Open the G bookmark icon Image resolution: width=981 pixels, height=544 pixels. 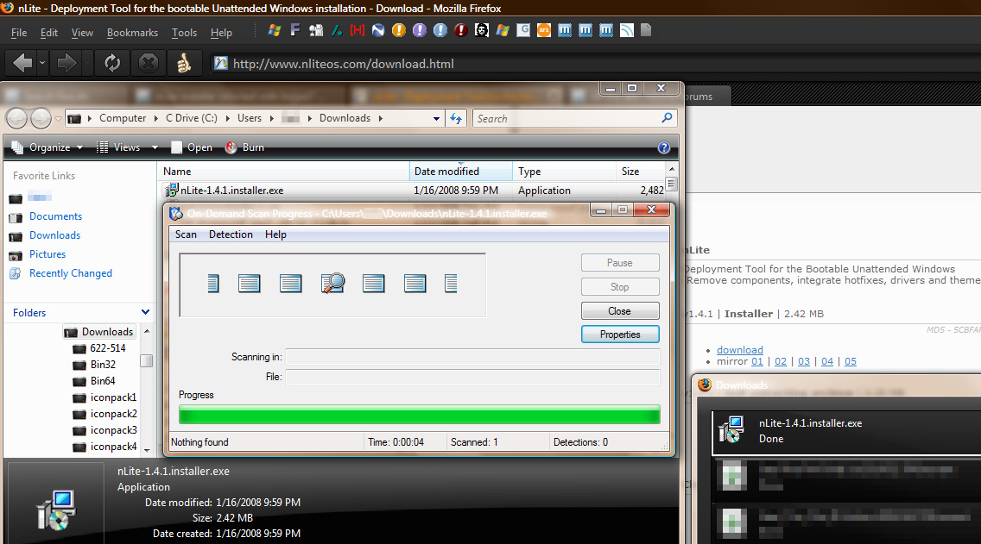tap(523, 30)
